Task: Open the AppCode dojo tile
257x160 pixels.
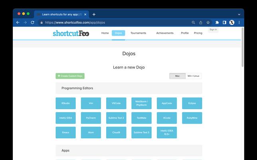Action: pos(167,103)
